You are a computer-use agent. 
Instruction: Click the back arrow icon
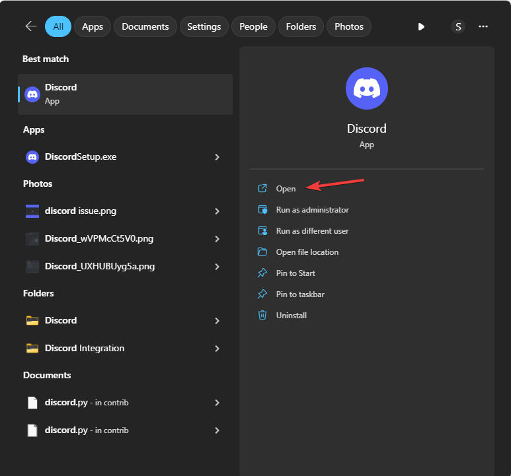(x=31, y=26)
